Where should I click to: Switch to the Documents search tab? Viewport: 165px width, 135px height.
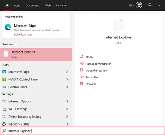click(33, 5)
